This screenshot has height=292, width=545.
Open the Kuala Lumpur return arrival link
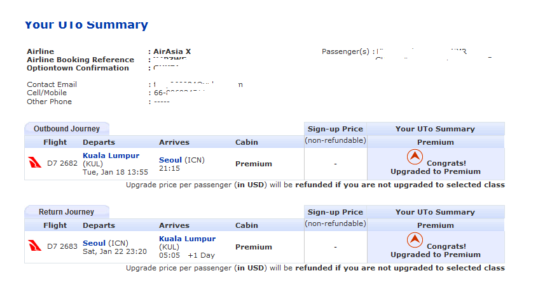tap(188, 239)
